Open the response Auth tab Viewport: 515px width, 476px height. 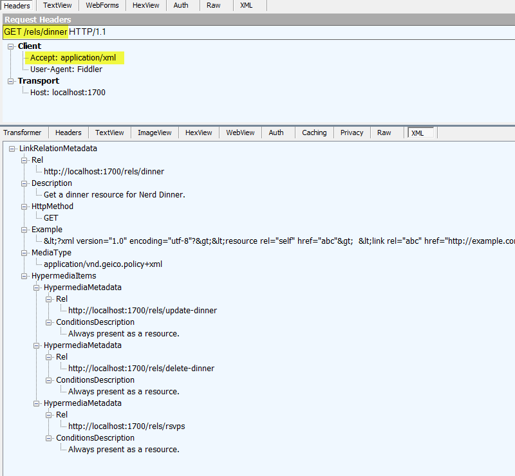click(x=276, y=133)
